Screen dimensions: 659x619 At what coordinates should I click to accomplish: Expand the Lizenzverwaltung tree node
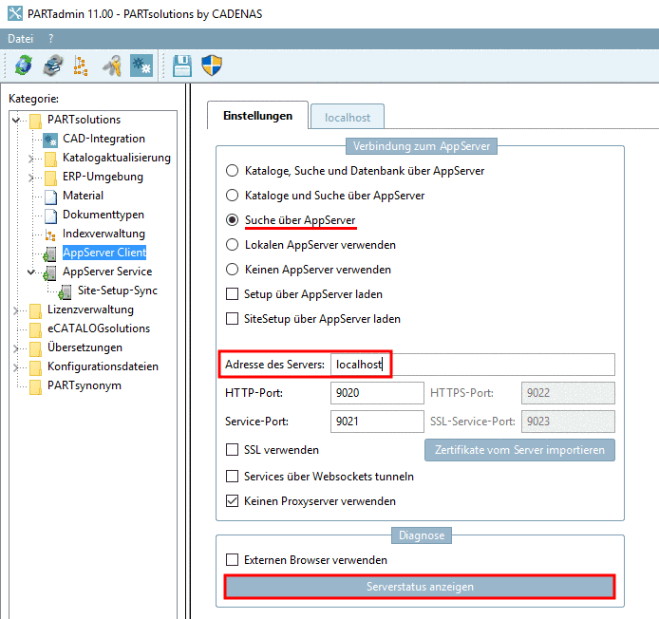[x=15, y=310]
